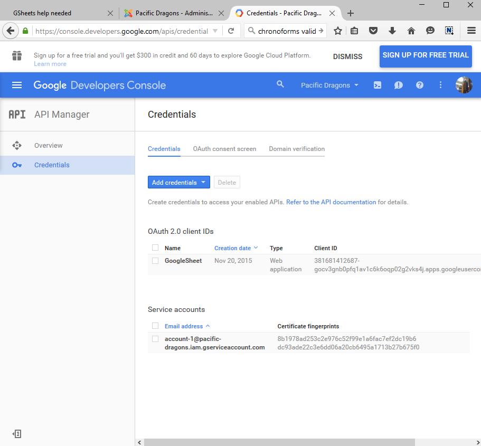This screenshot has height=446, width=481.
Task: Select all OAuth client IDs checkbox
Action: [155, 248]
